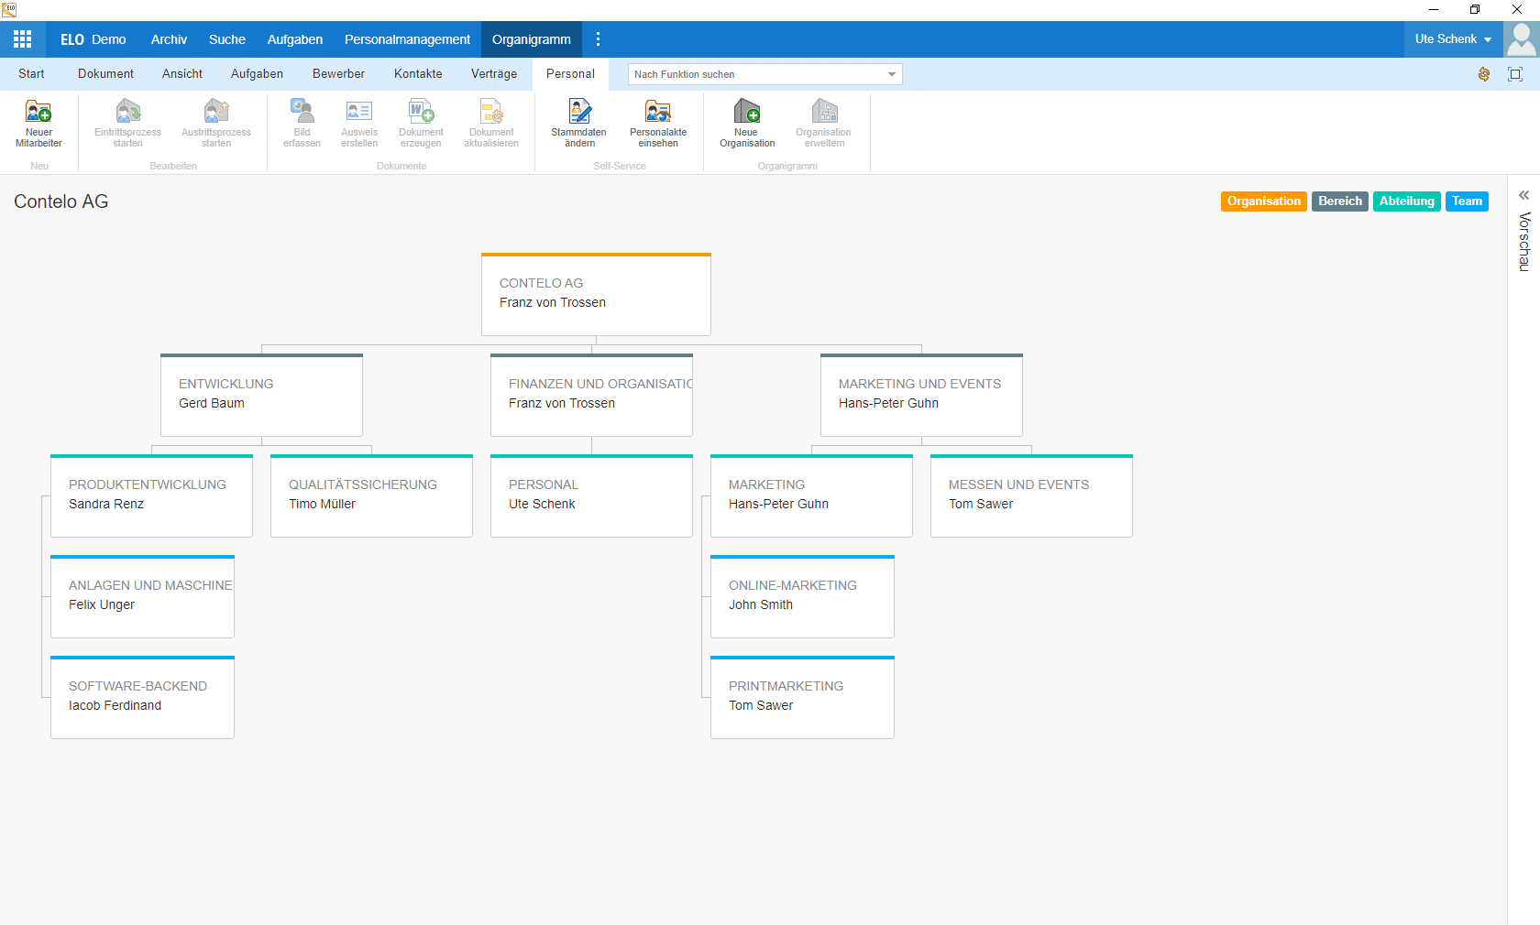Select Anlagen und Maschinen node
The width and height of the screenshot is (1540, 925).
pyautogui.click(x=142, y=596)
